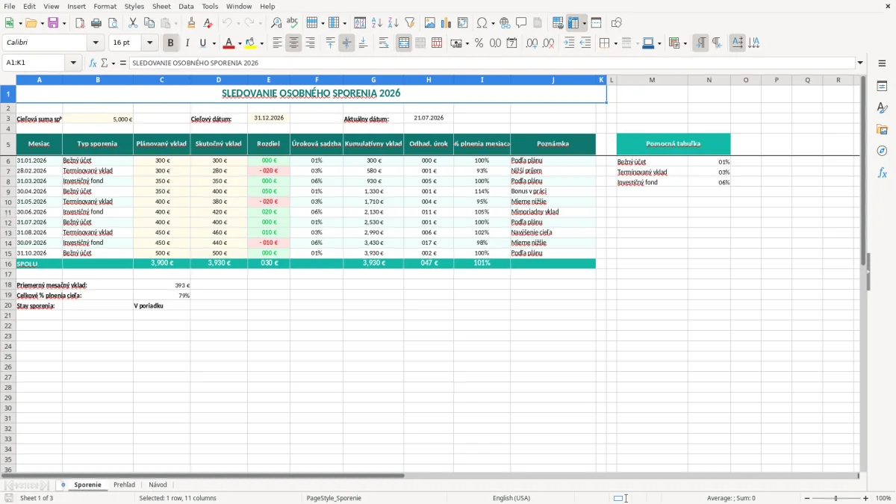The height and width of the screenshot is (504, 896).
Task: Toggle Bold formatting
Action: click(x=171, y=43)
